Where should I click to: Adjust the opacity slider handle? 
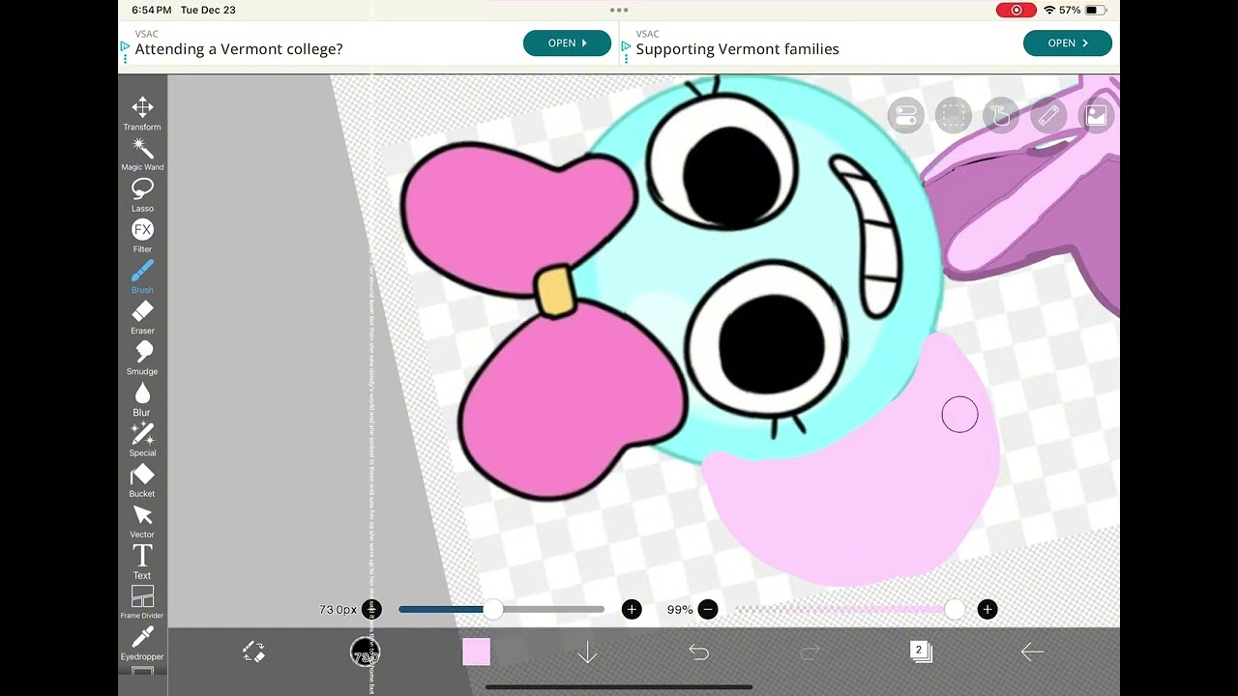point(955,609)
